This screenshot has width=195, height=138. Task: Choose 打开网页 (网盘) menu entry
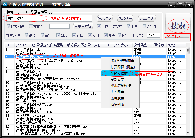tap(120, 67)
